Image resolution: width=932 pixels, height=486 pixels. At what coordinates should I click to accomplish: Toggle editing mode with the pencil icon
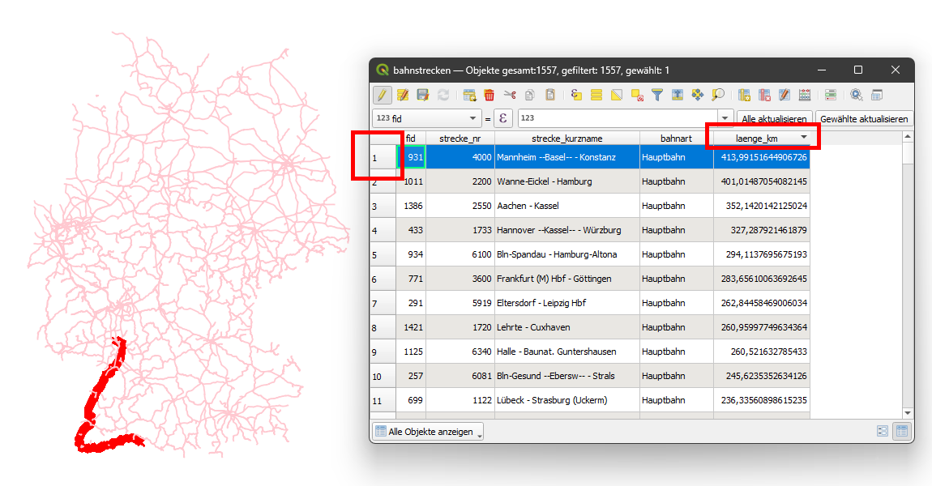(383, 95)
